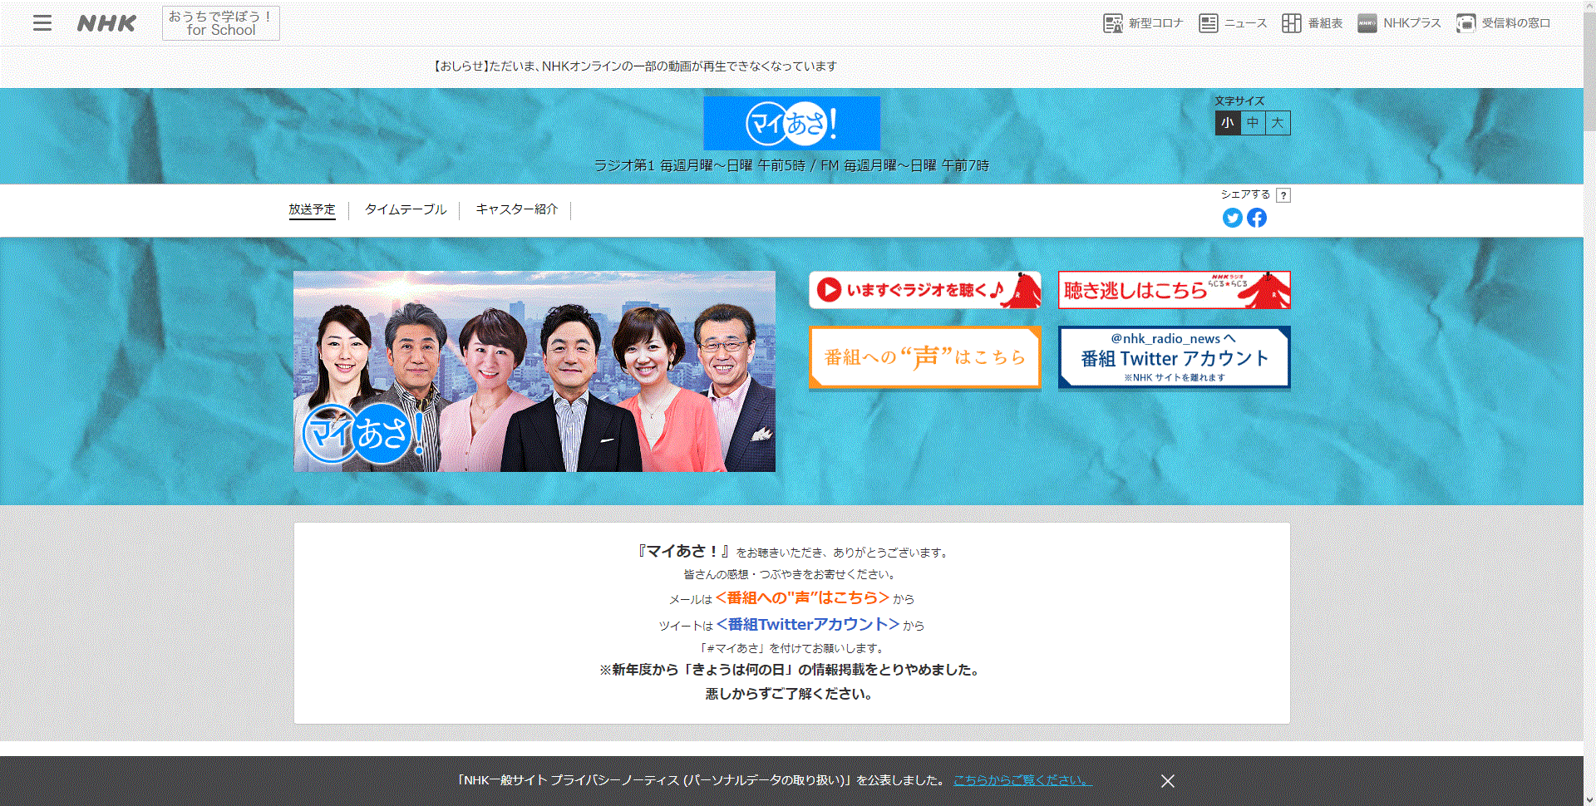Set font size to 小
The height and width of the screenshot is (806, 1596).
click(1228, 123)
